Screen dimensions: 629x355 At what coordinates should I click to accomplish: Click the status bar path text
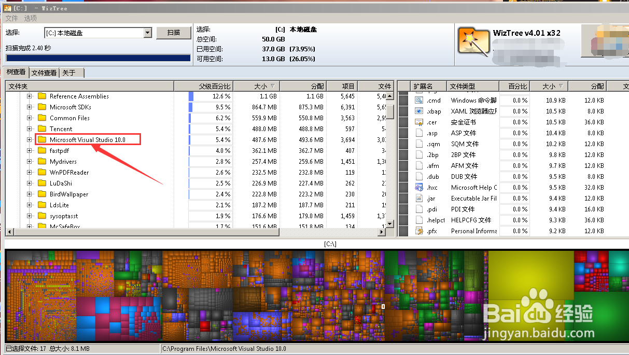(225, 349)
